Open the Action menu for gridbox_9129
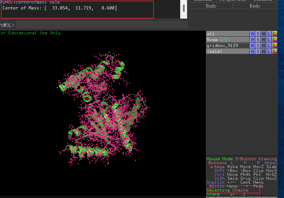Viewport: 284px width, 198px height. tap(252, 46)
